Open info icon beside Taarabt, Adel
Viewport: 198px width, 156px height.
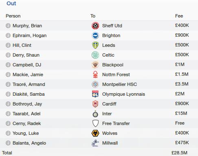[x=8, y=114]
